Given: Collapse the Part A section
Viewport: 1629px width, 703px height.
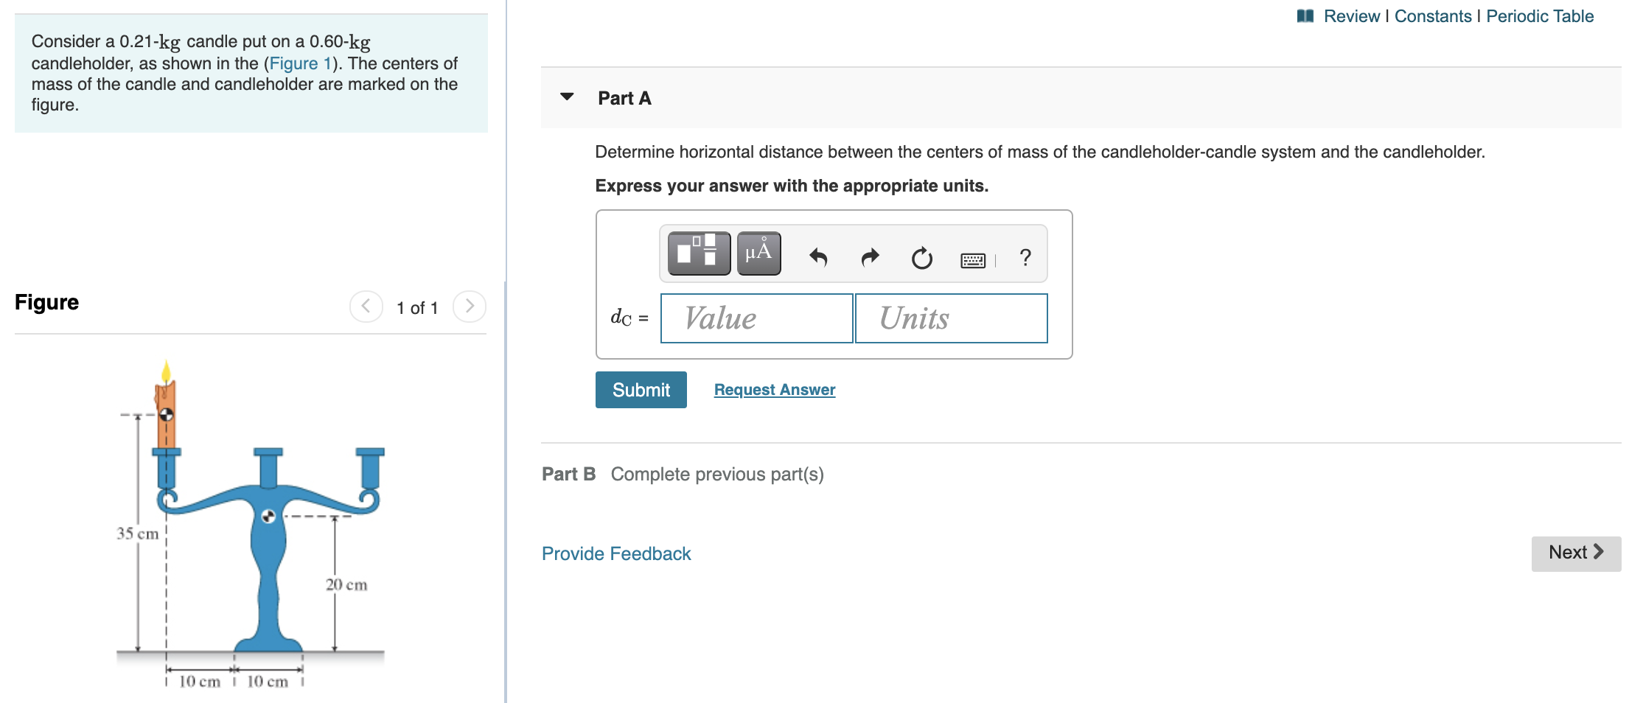Looking at the screenshot, I should (566, 97).
